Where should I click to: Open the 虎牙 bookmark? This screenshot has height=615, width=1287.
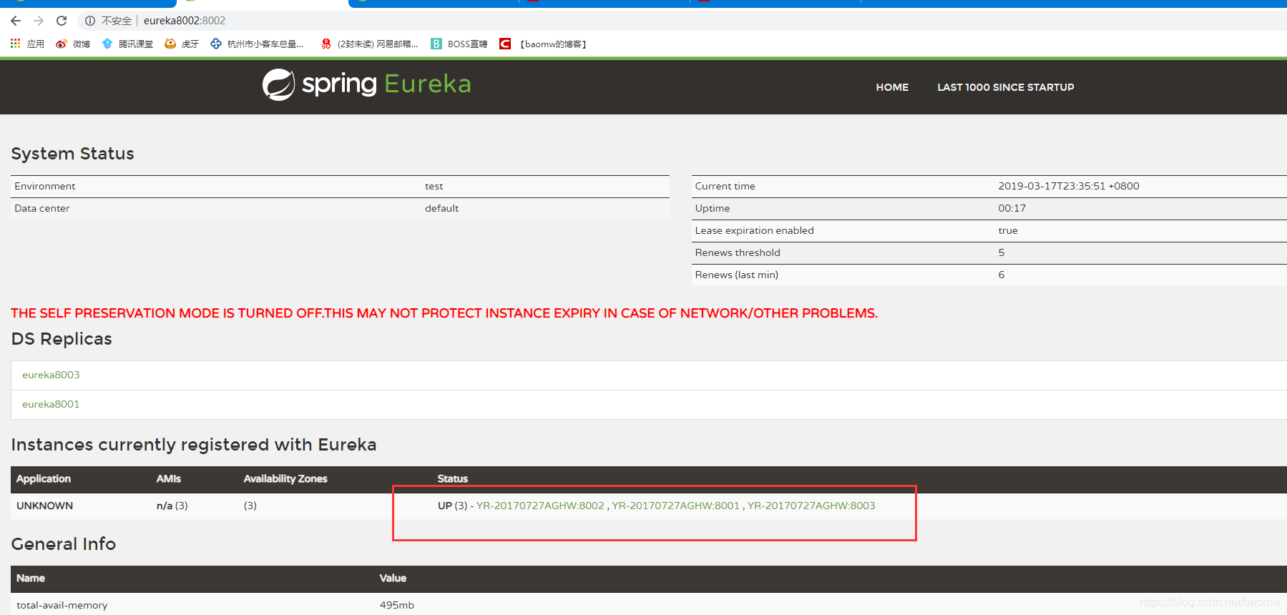pos(182,44)
